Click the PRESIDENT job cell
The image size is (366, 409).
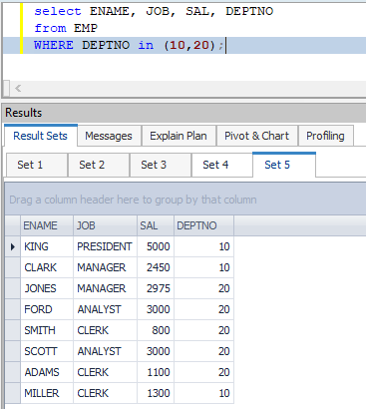(105, 246)
